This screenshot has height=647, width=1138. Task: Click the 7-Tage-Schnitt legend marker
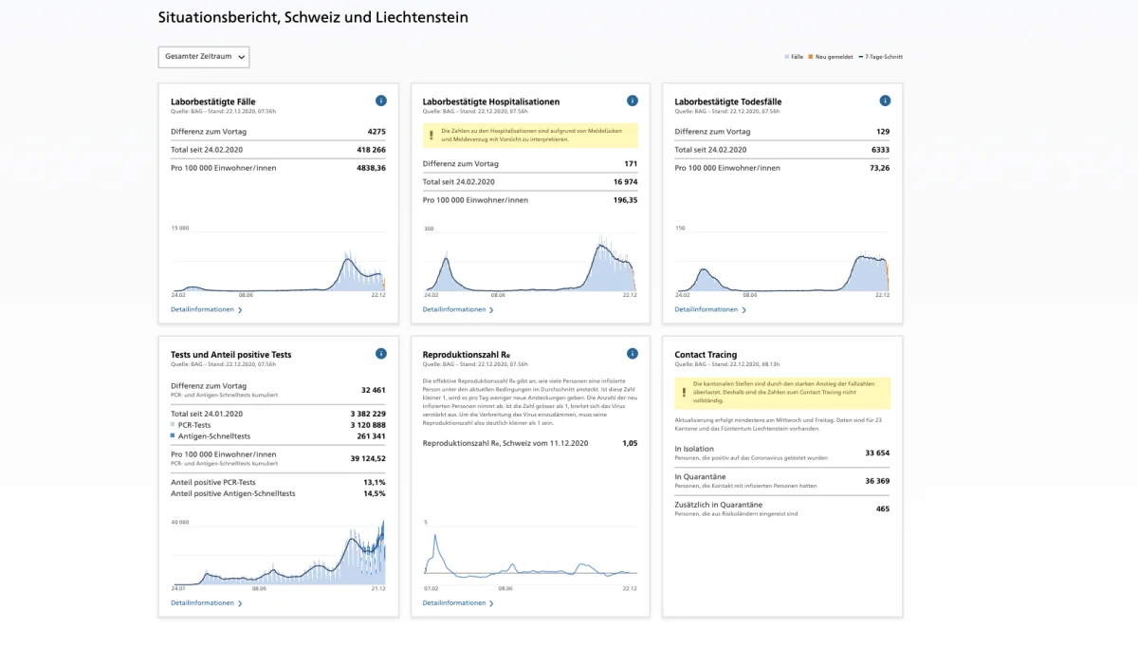[x=860, y=57]
